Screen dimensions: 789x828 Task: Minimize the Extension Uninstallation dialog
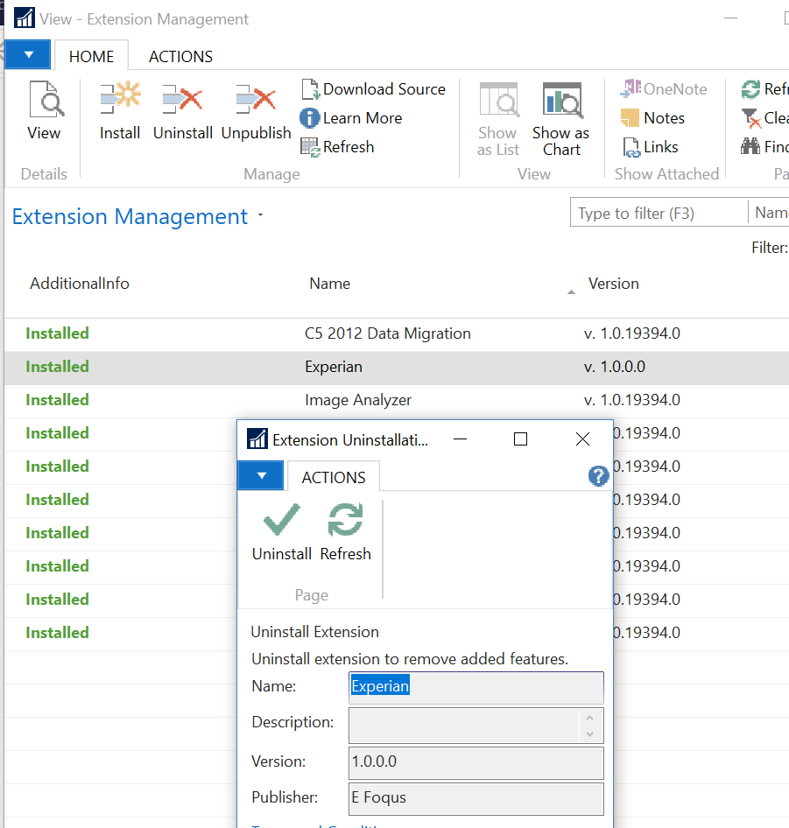(x=461, y=439)
